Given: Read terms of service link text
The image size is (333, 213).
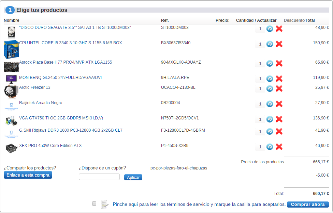Looking at the screenshot, I should point(199,204).
